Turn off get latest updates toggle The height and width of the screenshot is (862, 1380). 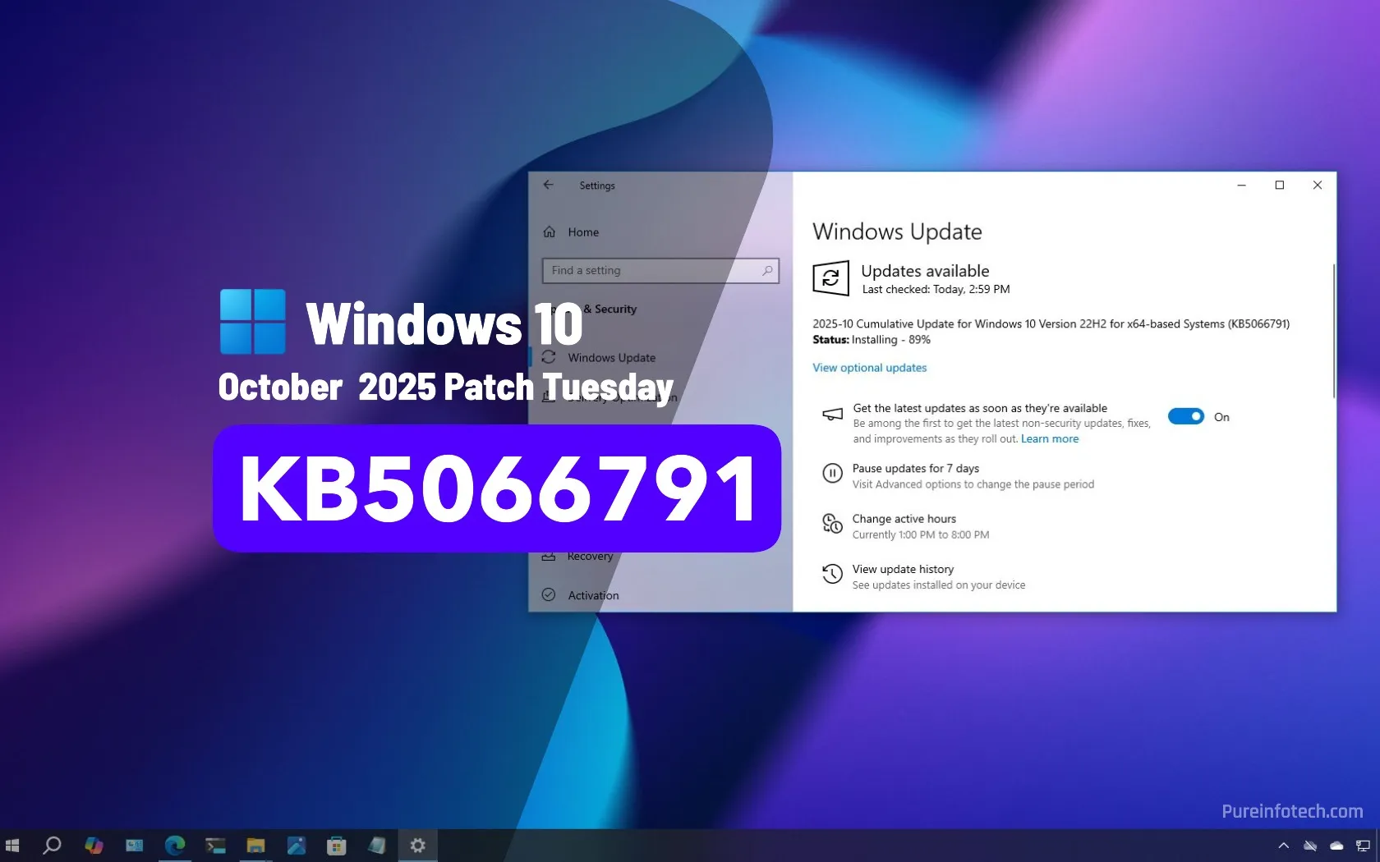tap(1185, 417)
